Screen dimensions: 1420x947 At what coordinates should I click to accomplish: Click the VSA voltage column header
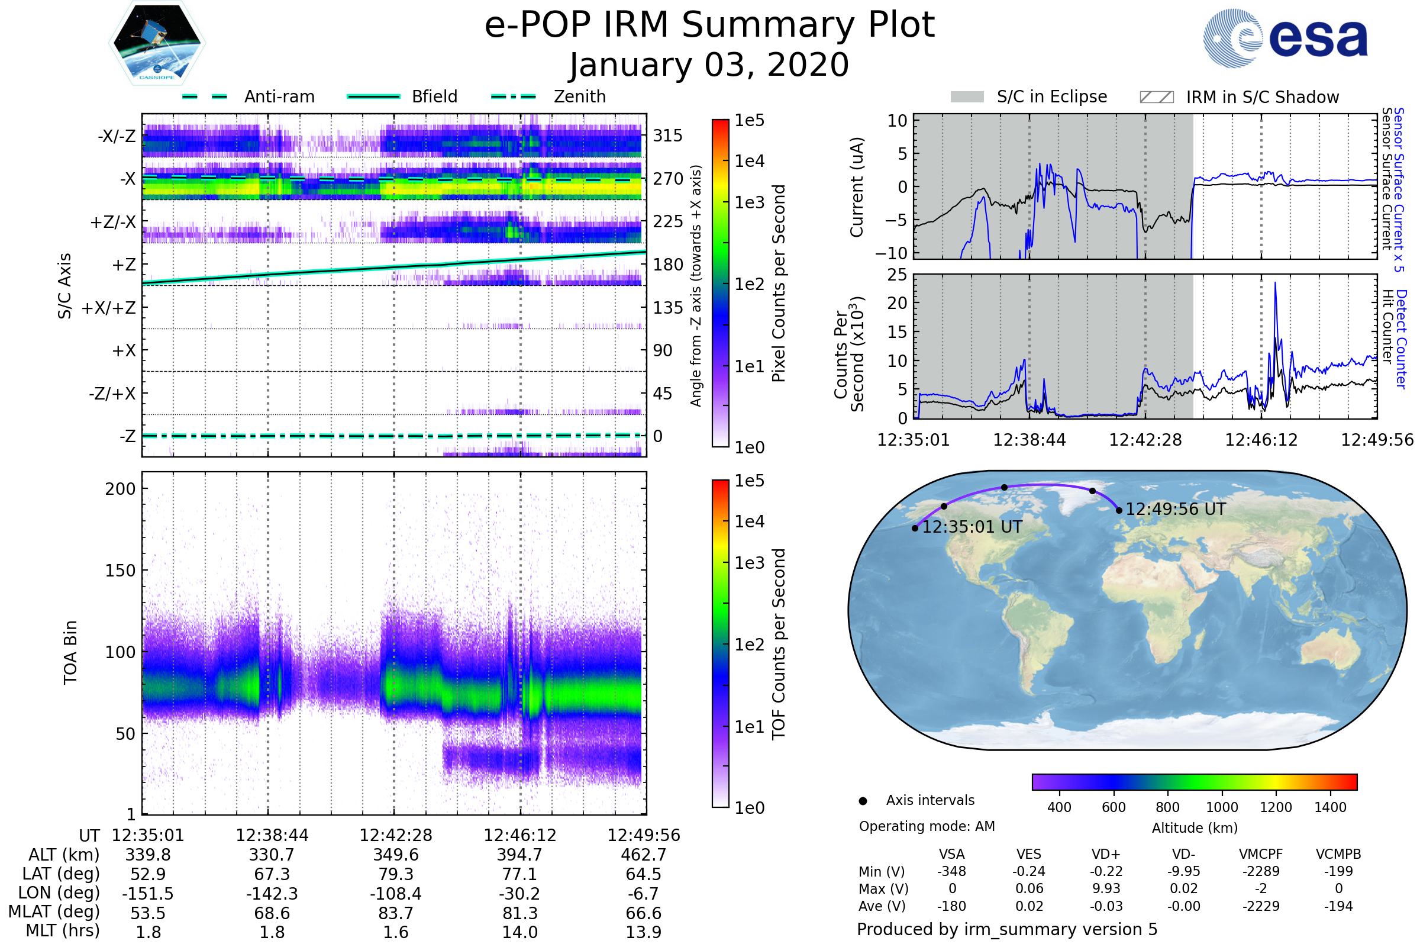tap(951, 854)
